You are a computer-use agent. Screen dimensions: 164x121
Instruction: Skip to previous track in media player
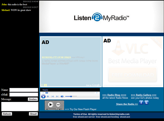click(53, 96)
